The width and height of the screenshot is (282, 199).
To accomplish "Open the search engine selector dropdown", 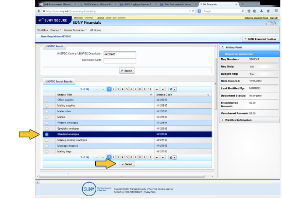I will coord(200,11).
